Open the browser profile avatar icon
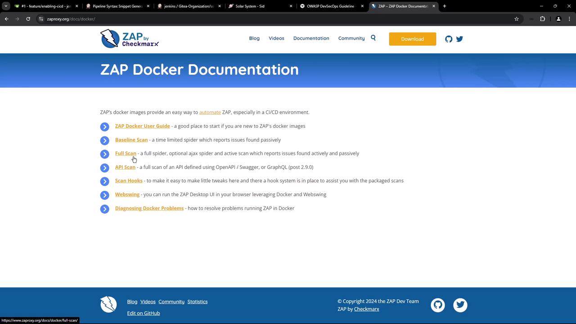The image size is (576, 324). (558, 19)
